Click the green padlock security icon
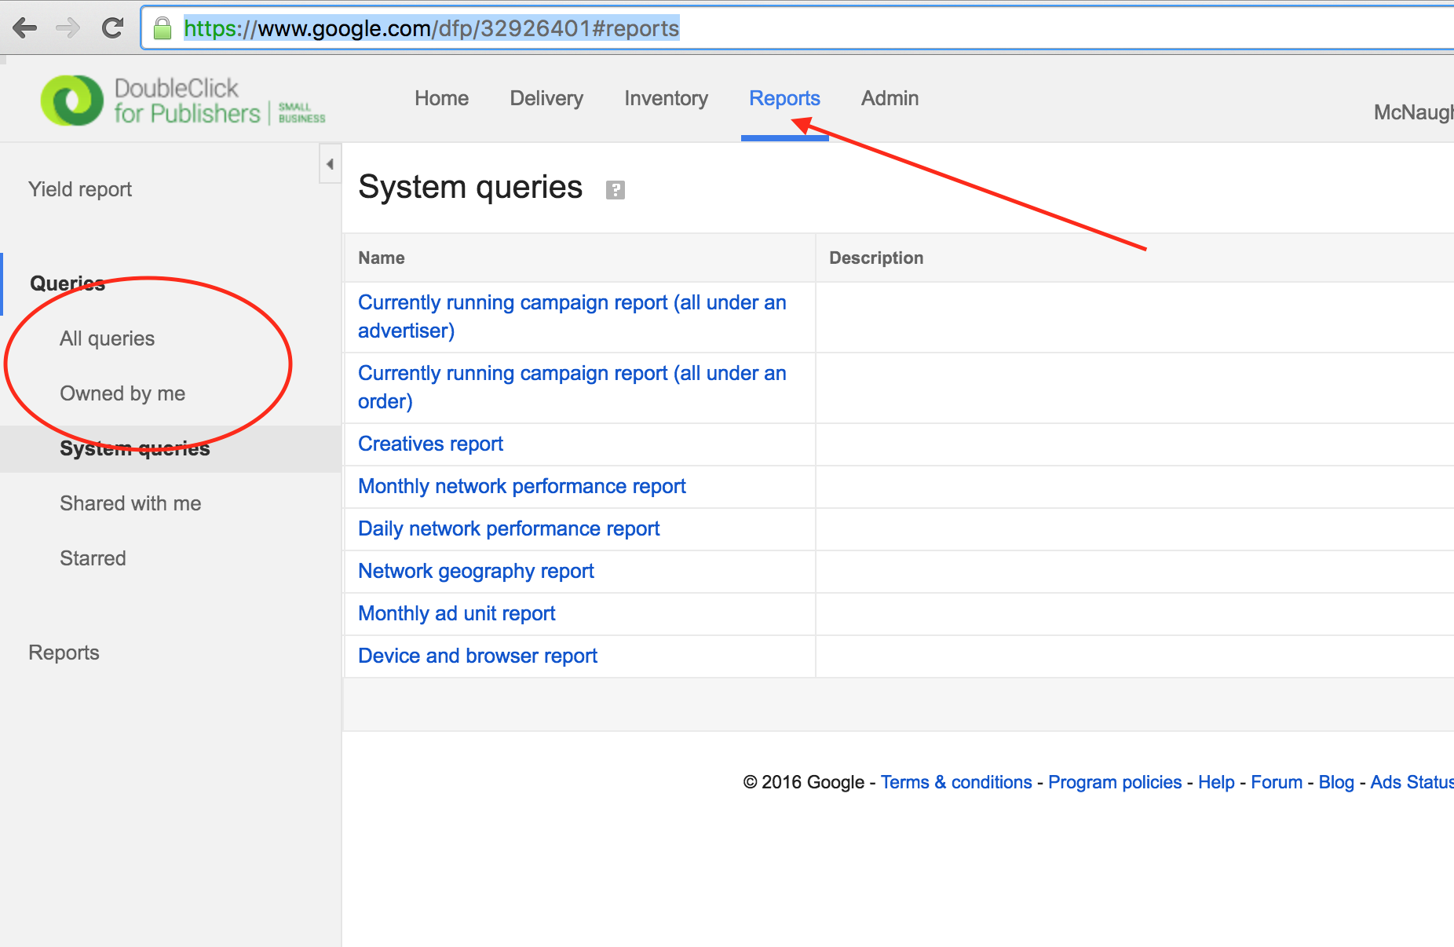The image size is (1454, 947). 163,29
